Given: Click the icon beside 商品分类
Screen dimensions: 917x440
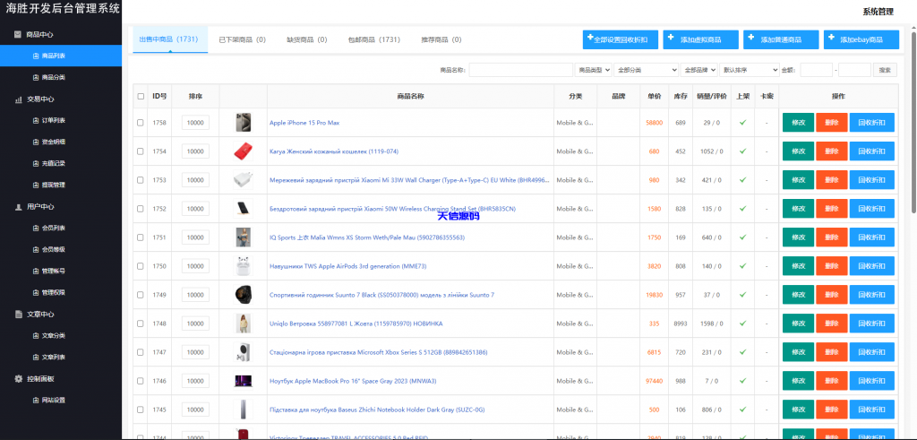Looking at the screenshot, I should click(x=36, y=77).
